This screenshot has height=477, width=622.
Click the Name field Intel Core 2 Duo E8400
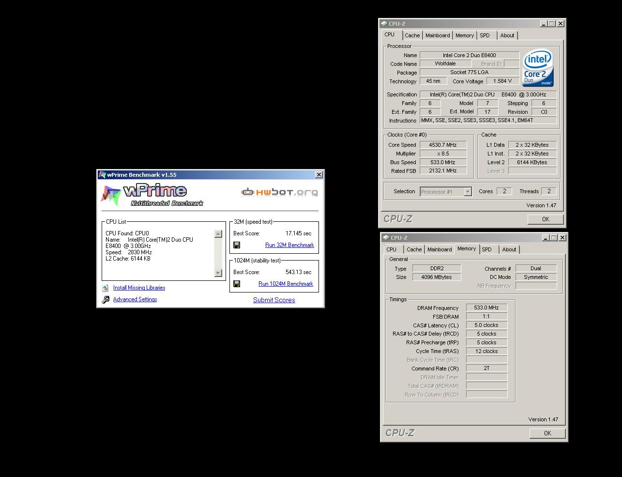point(470,55)
